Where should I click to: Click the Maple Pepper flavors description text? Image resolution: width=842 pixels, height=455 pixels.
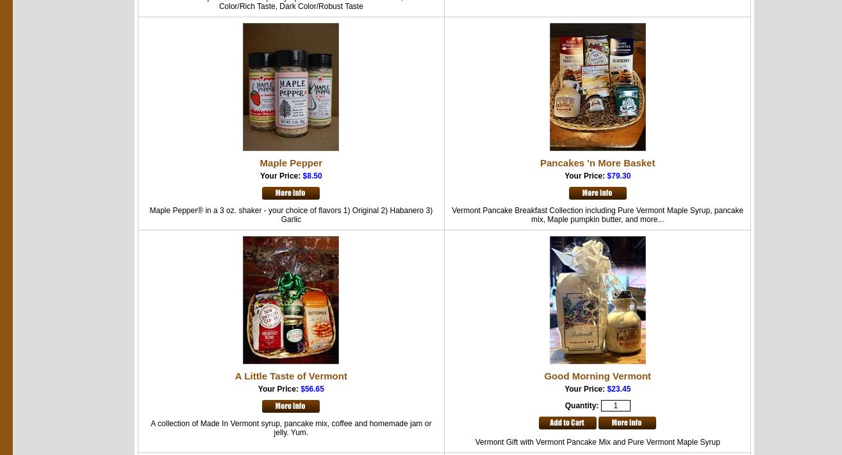tap(291, 215)
